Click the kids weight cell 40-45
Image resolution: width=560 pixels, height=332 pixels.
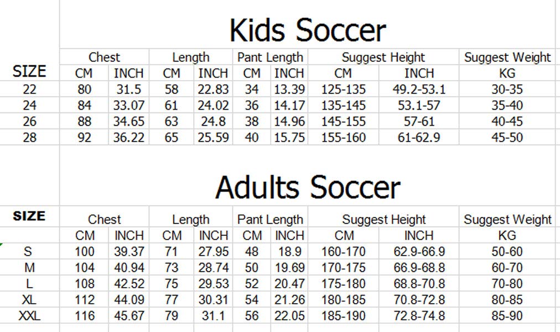coord(507,122)
